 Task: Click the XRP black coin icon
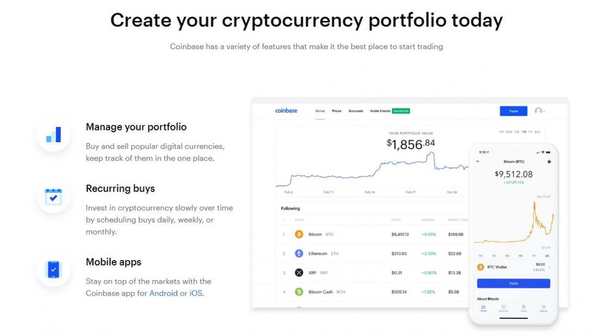(x=299, y=273)
